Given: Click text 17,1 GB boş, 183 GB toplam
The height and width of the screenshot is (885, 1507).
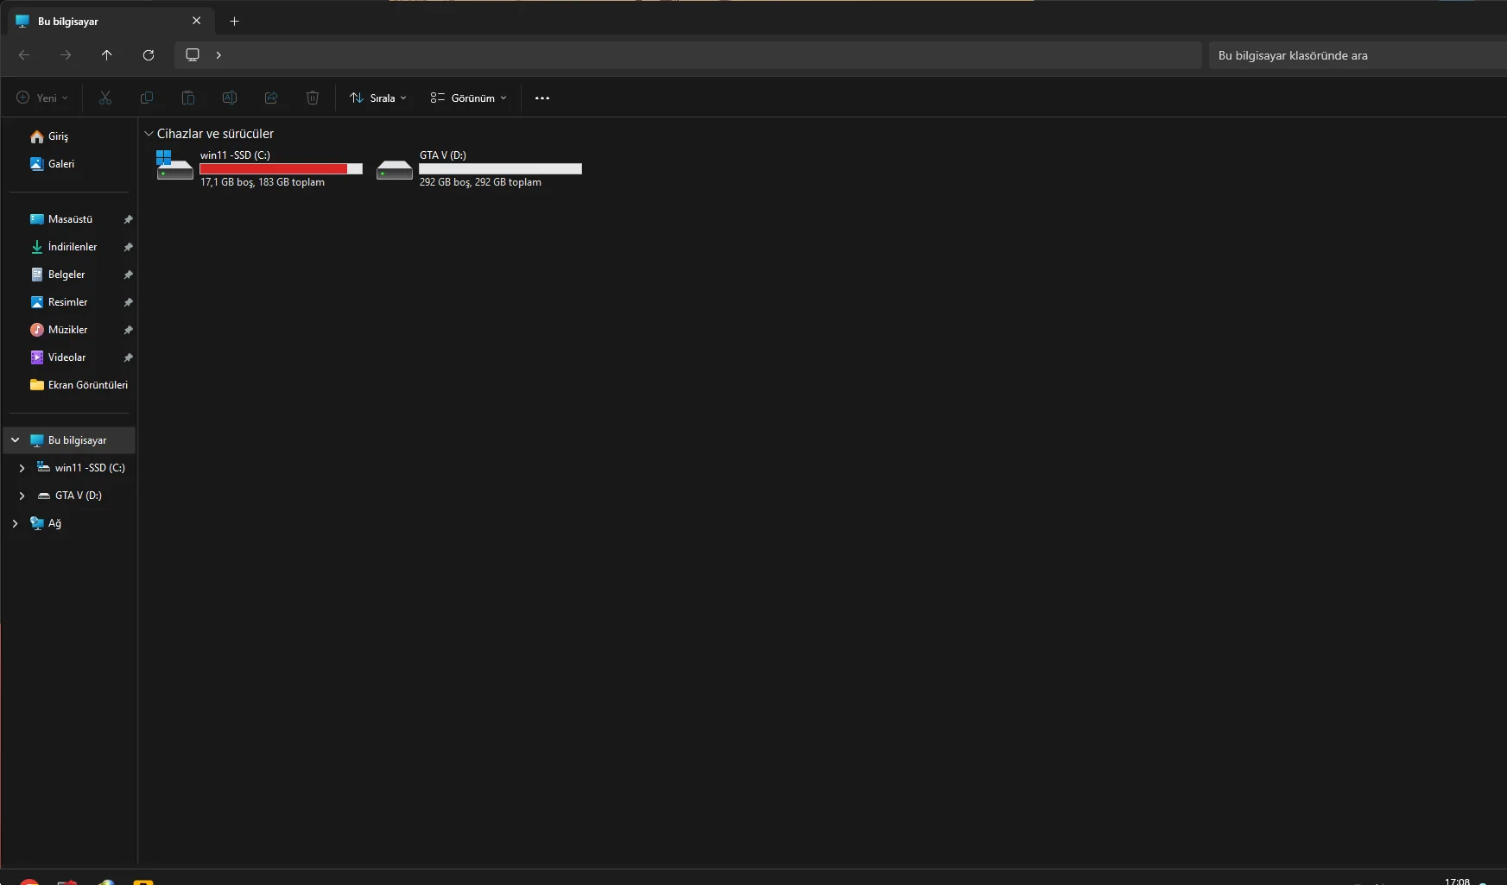Looking at the screenshot, I should [263, 182].
